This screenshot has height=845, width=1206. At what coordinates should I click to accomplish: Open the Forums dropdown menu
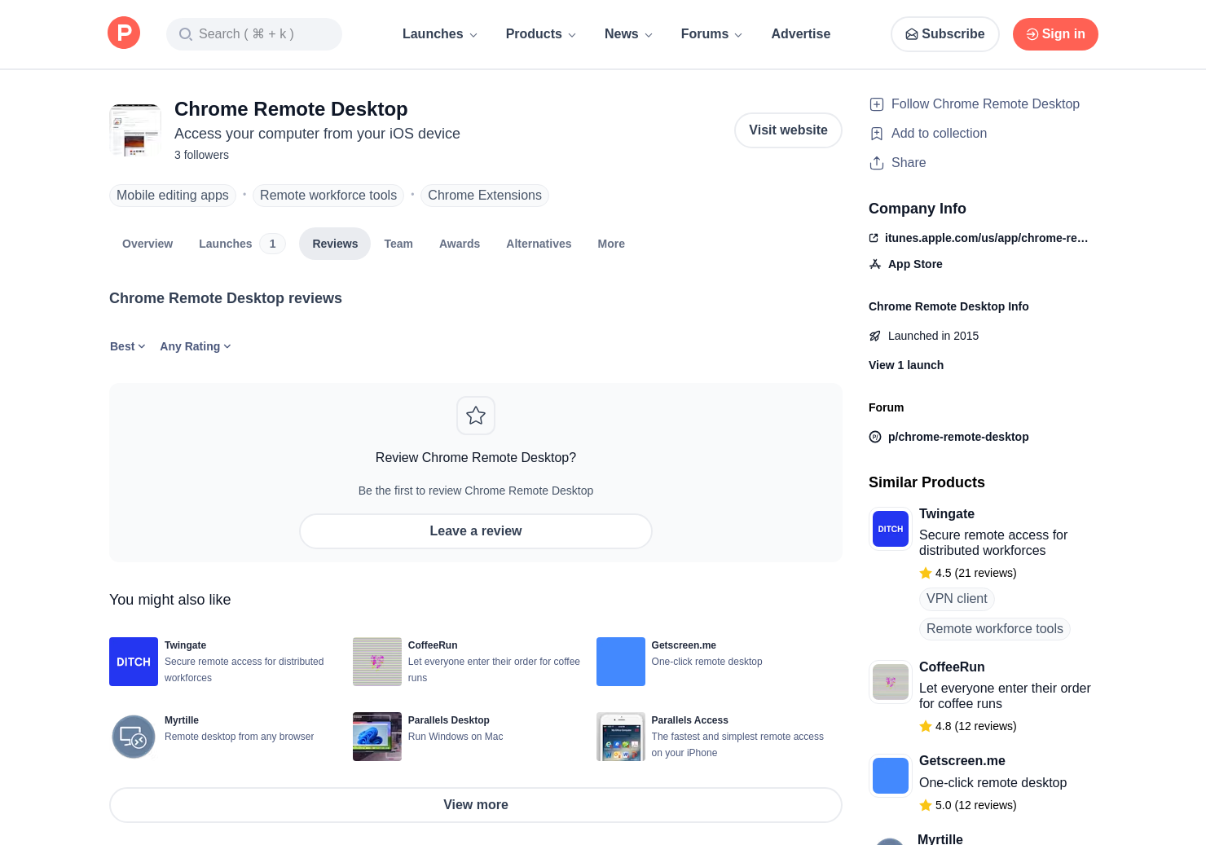coord(711,34)
